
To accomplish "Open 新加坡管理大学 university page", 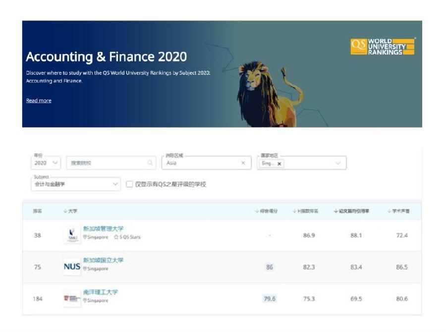I will click(x=103, y=228).
